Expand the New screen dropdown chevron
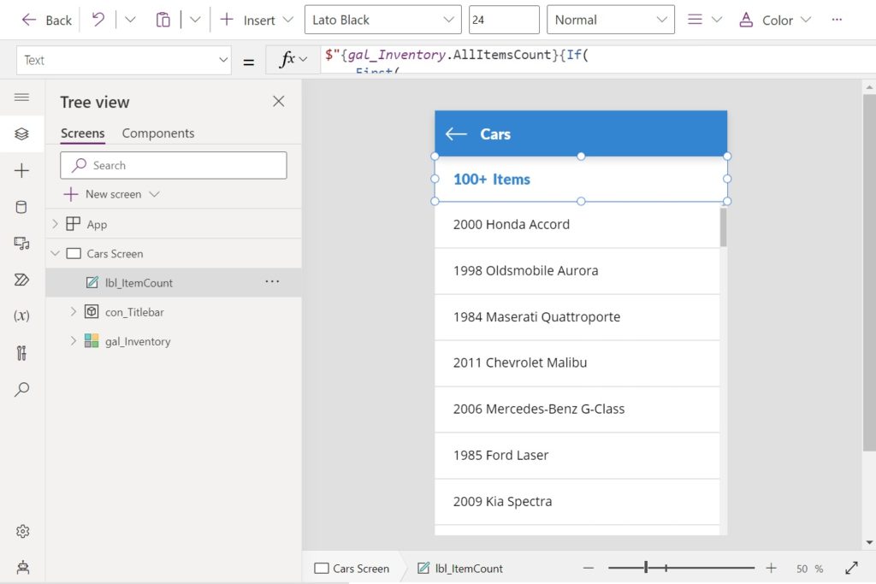Screen dimensions: 876x584 [155, 194]
